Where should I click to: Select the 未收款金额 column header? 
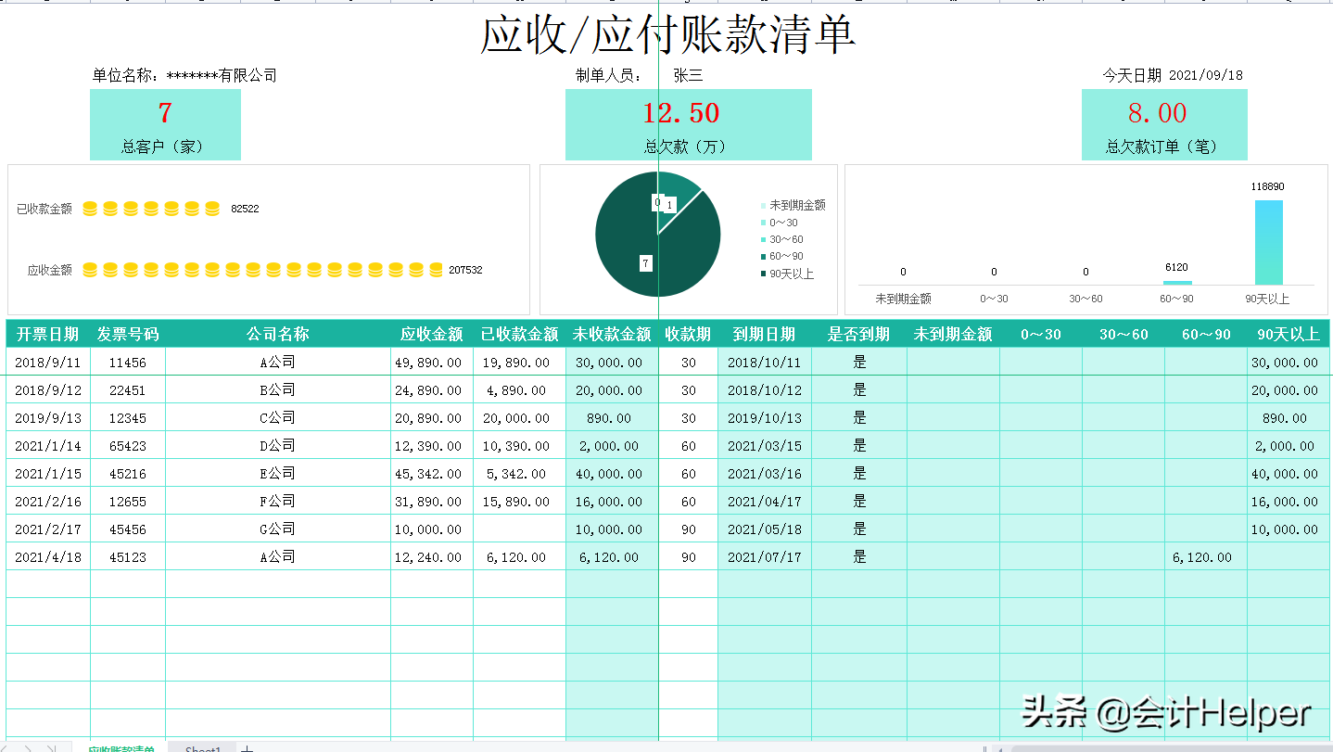[x=612, y=334]
